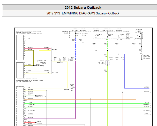Click the "AT SELECT LEVER" component label
Image resolution: width=157 pixels, height=126 pixels.
tap(139, 31)
